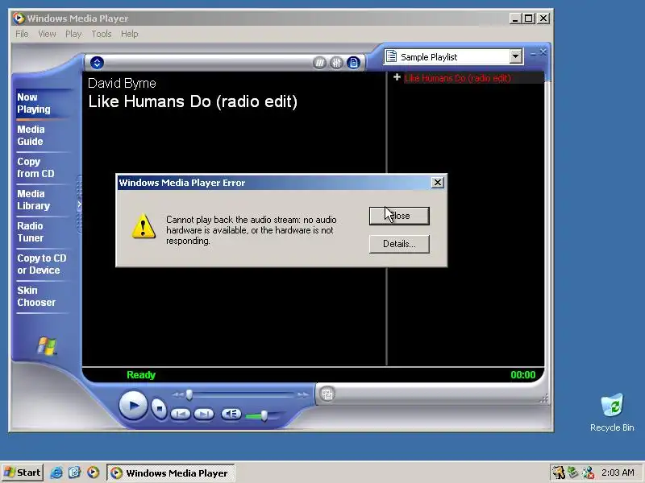Open error Details in the dialog
The height and width of the screenshot is (483, 645).
tap(399, 244)
